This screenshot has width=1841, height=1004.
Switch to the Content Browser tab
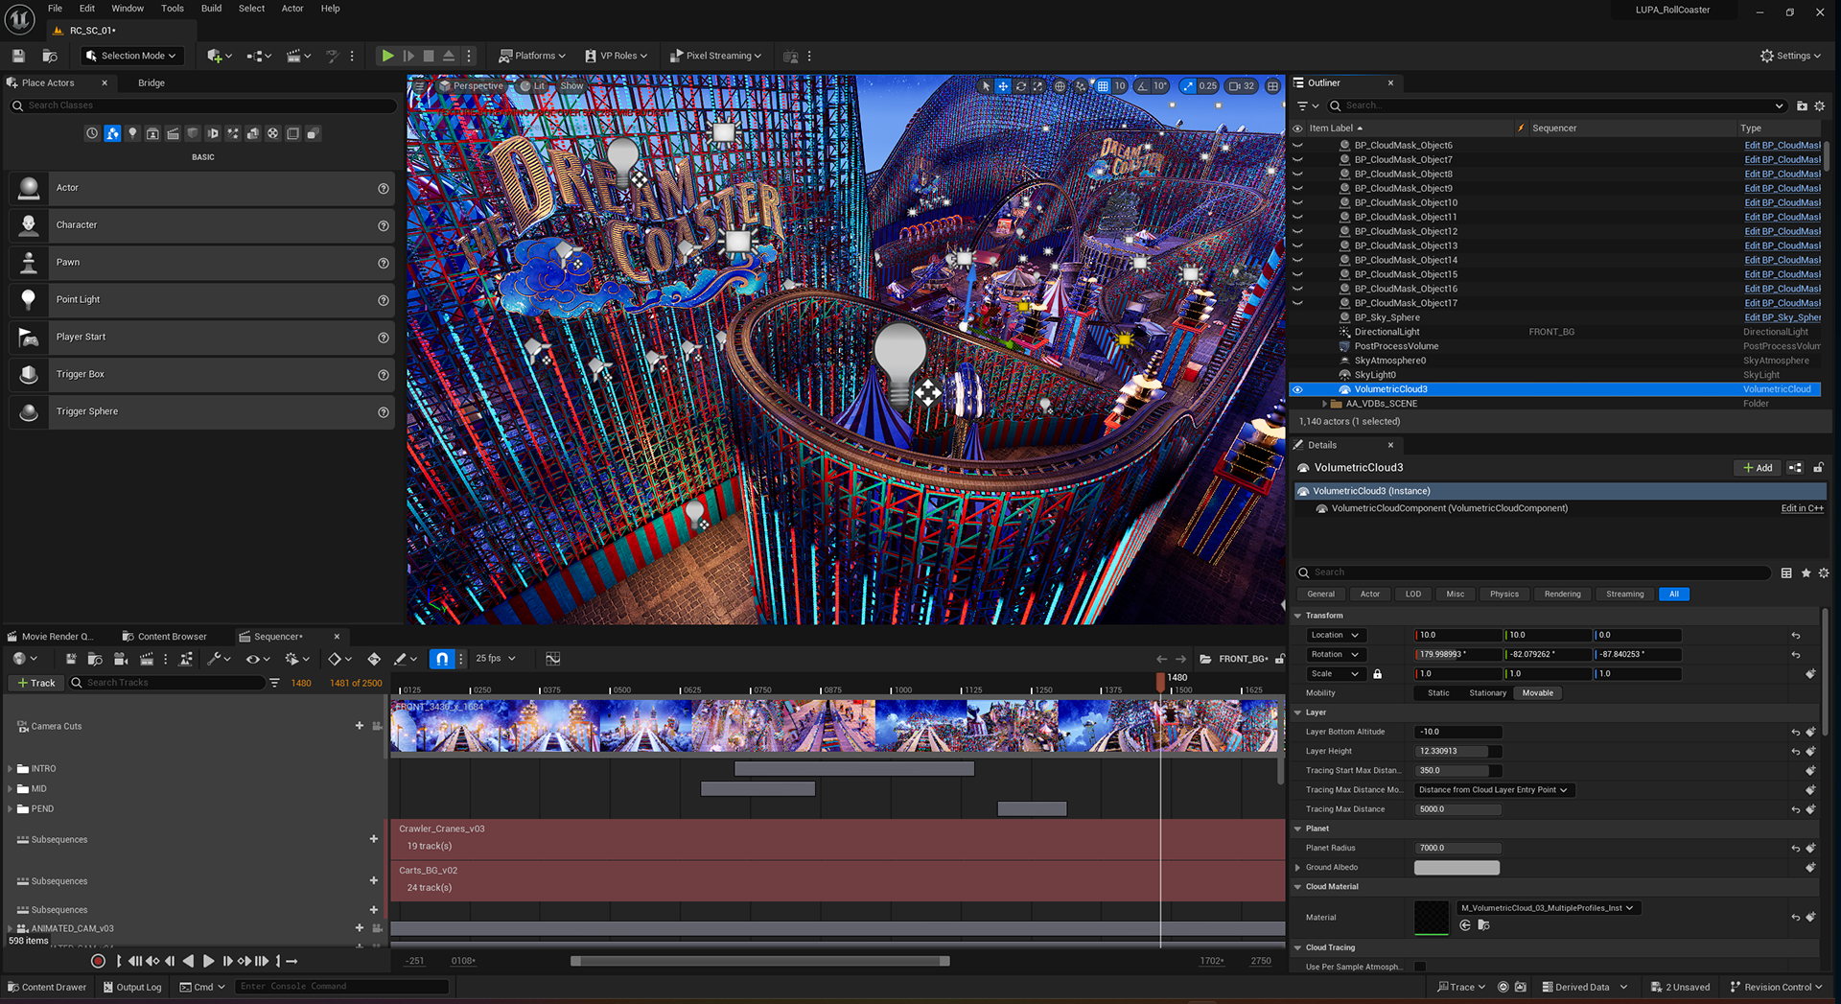pos(164,637)
